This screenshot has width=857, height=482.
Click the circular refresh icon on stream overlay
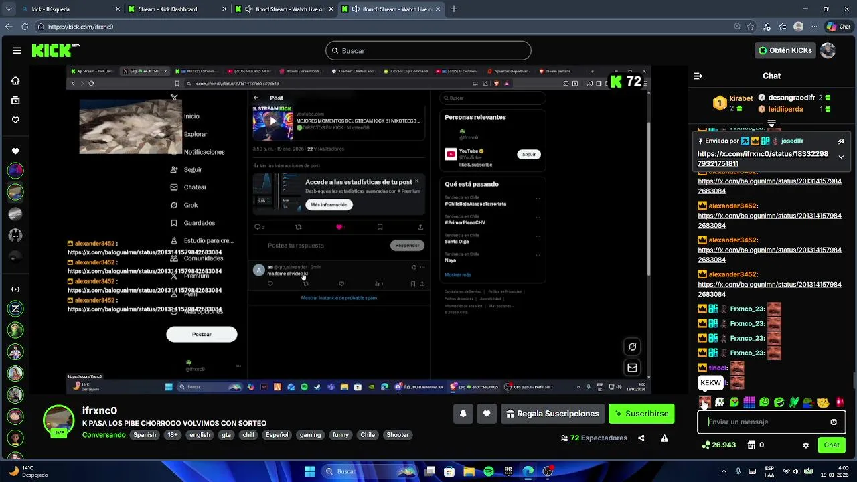(x=632, y=347)
